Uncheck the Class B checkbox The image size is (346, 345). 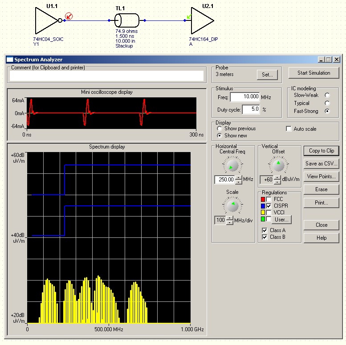[265, 237]
